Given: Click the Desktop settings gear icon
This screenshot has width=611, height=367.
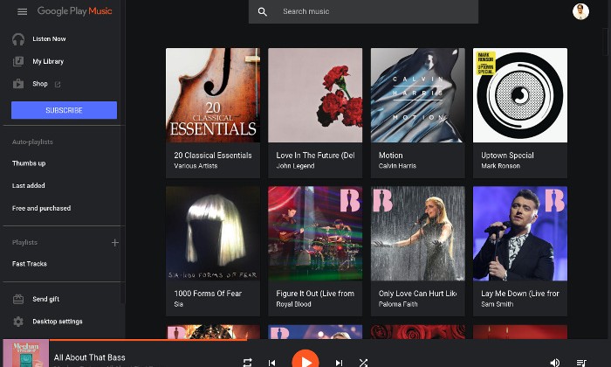Looking at the screenshot, I should 18,322.
